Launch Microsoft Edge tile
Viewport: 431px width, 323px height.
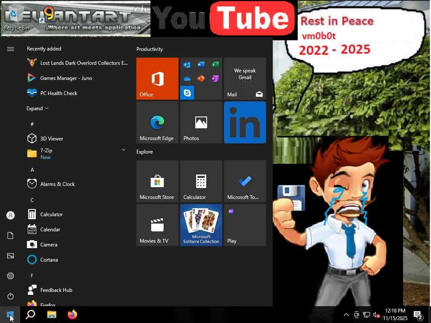(157, 122)
